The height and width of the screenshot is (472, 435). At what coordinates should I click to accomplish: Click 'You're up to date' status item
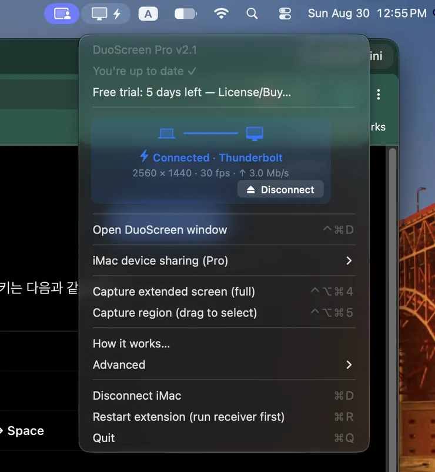click(145, 71)
